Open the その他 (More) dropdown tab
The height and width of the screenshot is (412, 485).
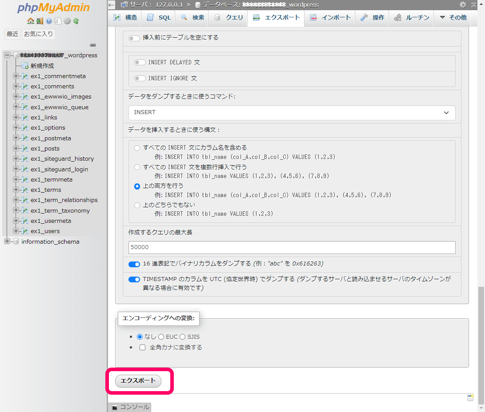click(x=453, y=18)
